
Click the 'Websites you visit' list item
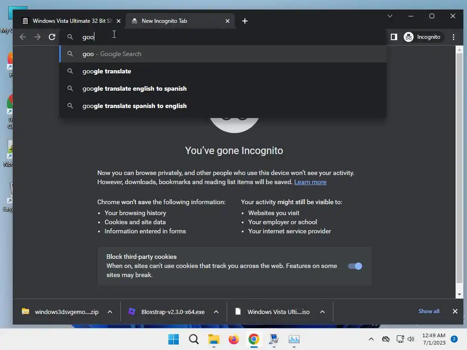[x=274, y=213]
